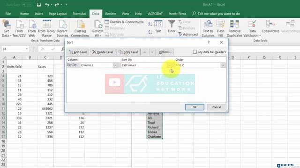The width and height of the screenshot is (300, 168).
Task: Click Copy Level button
Action: [x=128, y=52]
